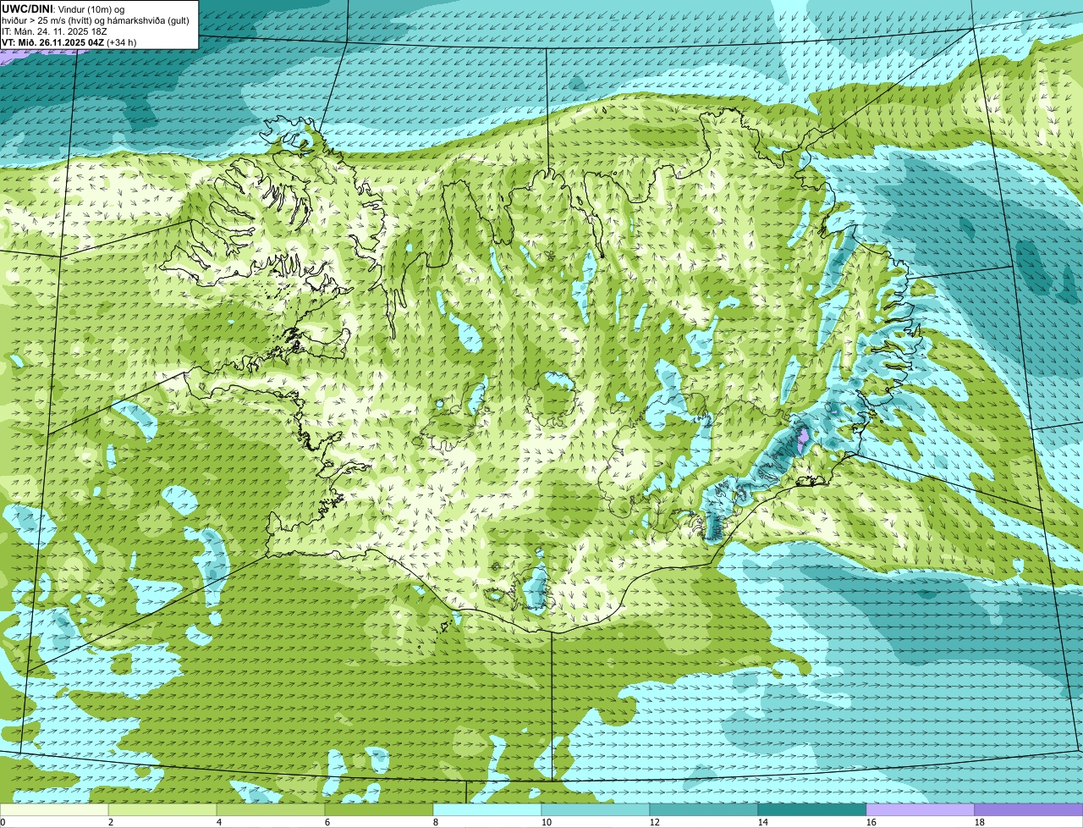The width and height of the screenshot is (1083, 828).
Task: Click the '2' label on the color scale
Action: (x=111, y=822)
